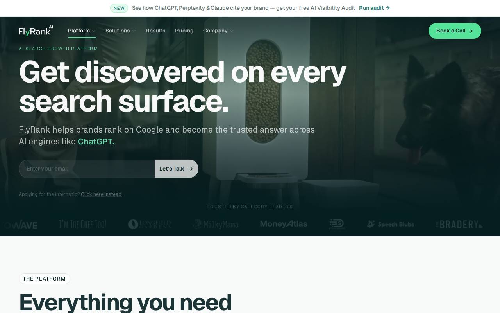Screen dimensions: 500x313
Task: Click the Let's Talk button
Action: pos(177,169)
